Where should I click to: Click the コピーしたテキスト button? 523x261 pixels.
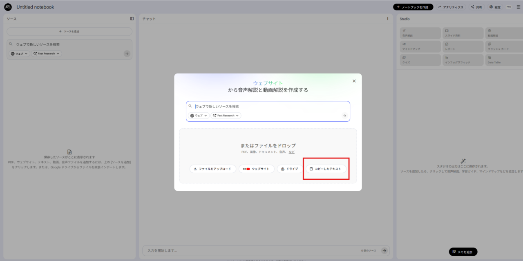click(x=326, y=169)
